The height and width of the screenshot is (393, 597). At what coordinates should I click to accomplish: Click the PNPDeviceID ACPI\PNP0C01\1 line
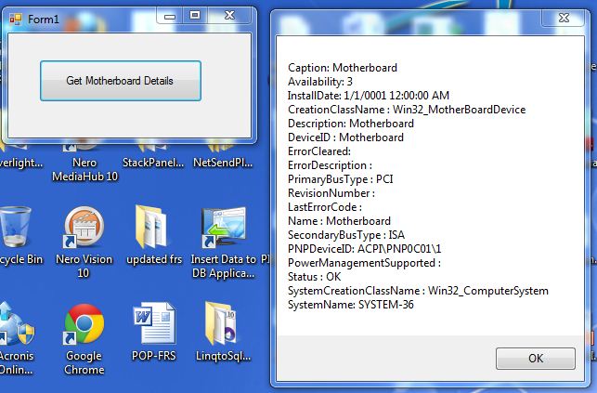[x=364, y=249]
